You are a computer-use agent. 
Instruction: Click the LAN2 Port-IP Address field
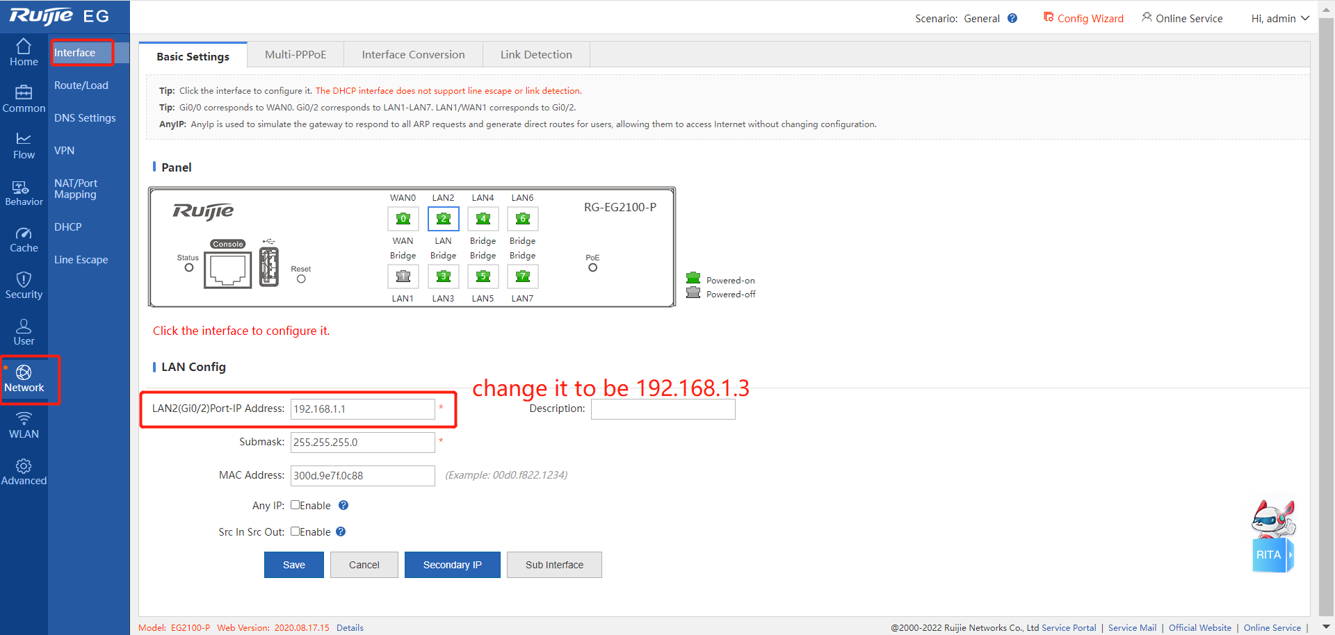coord(362,409)
